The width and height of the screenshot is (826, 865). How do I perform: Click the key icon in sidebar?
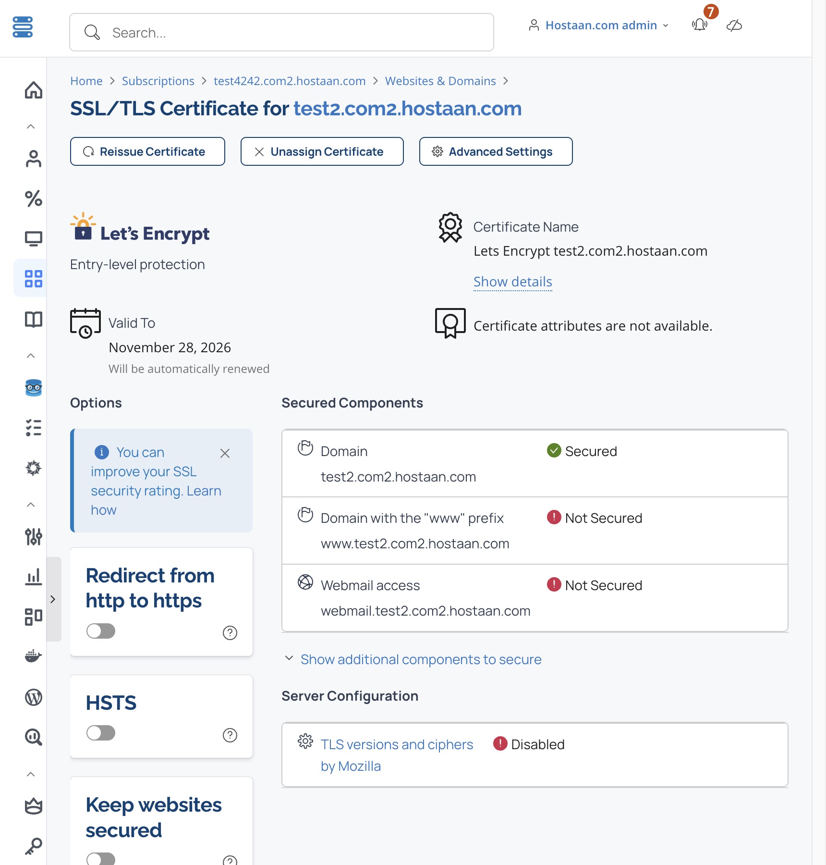pos(33,847)
